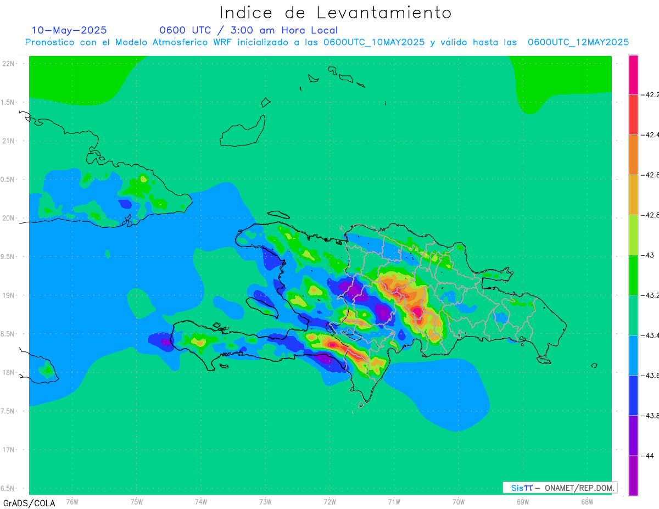The height and width of the screenshot is (509, 659).
Task: Click the "21N" latitude label
Action: point(8,141)
